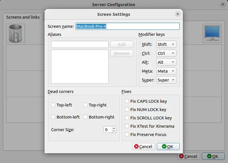Toggle the Fix SCROLL LOCK key checkbox
The height and width of the screenshot is (163, 228).
pyautogui.click(x=127, y=118)
